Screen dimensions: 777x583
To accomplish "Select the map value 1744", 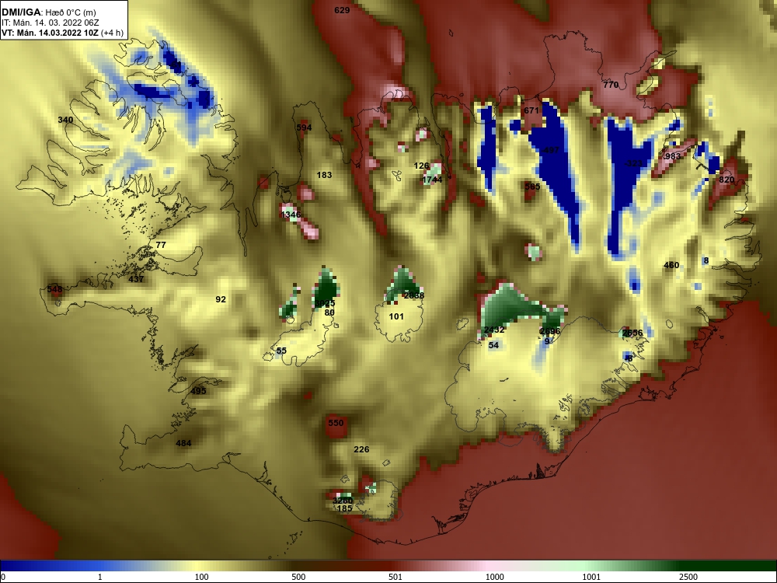I will 432,180.
